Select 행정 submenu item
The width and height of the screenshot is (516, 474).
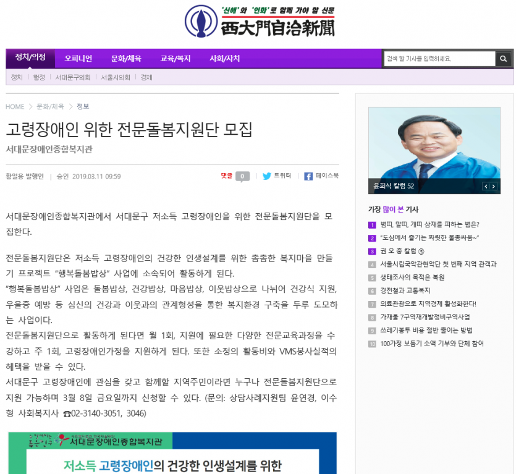click(x=39, y=77)
